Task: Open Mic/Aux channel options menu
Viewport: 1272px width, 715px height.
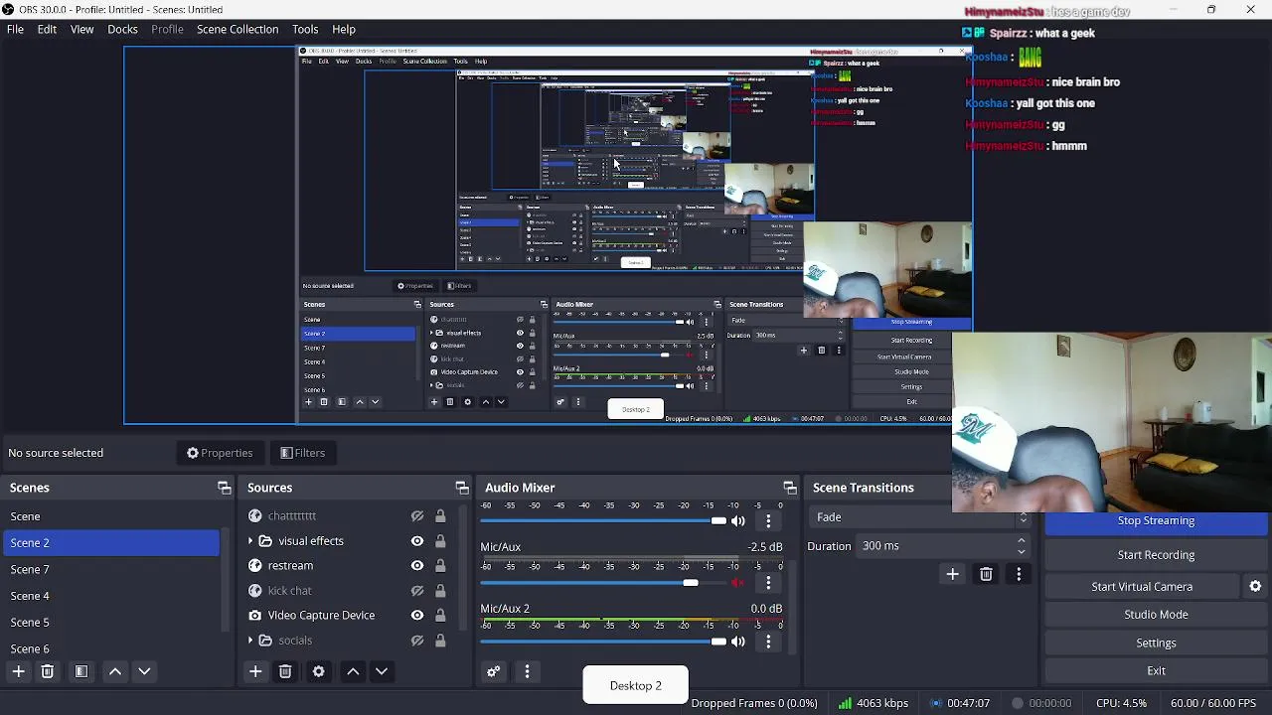Action: pyautogui.click(x=768, y=583)
